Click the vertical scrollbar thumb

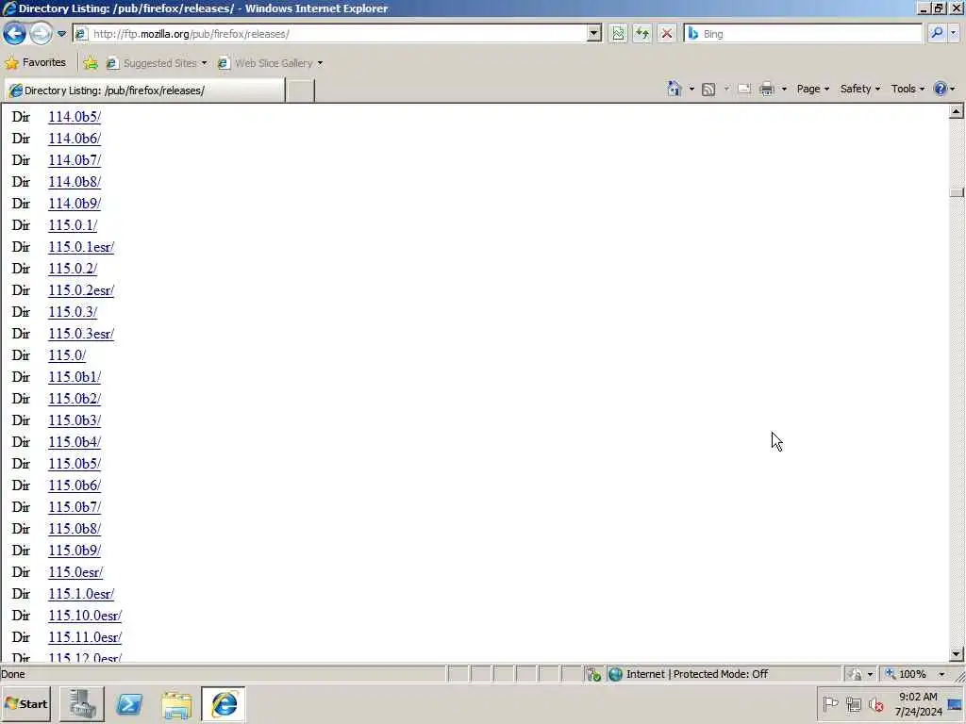pyautogui.click(x=957, y=192)
